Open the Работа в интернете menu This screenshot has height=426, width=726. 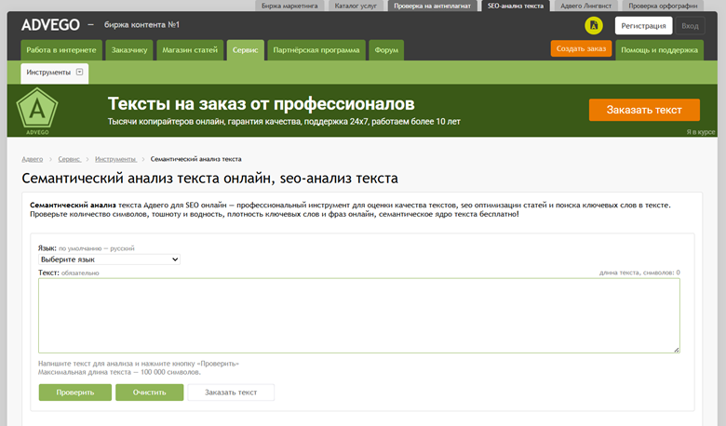[x=61, y=50]
